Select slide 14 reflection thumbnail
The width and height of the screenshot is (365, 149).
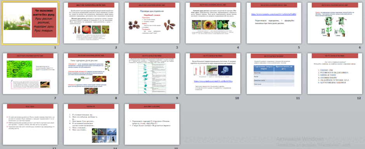91,124
